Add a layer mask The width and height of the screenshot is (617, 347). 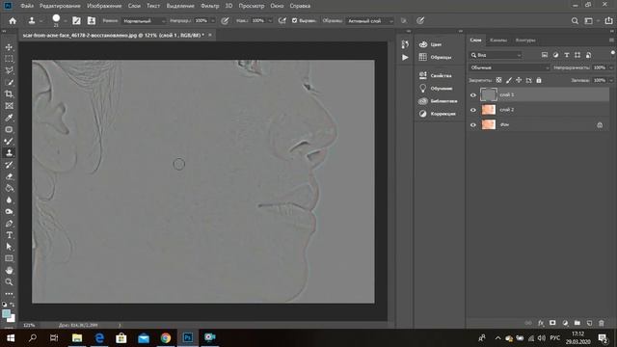(552, 323)
